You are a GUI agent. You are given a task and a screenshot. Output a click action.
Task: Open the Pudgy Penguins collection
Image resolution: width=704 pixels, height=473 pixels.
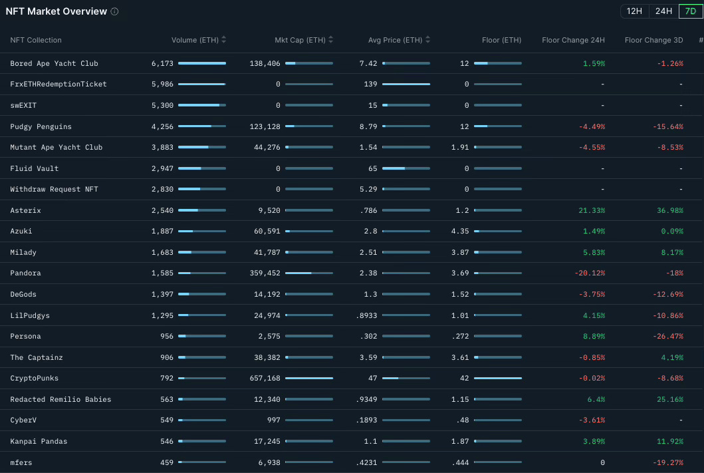coord(41,126)
